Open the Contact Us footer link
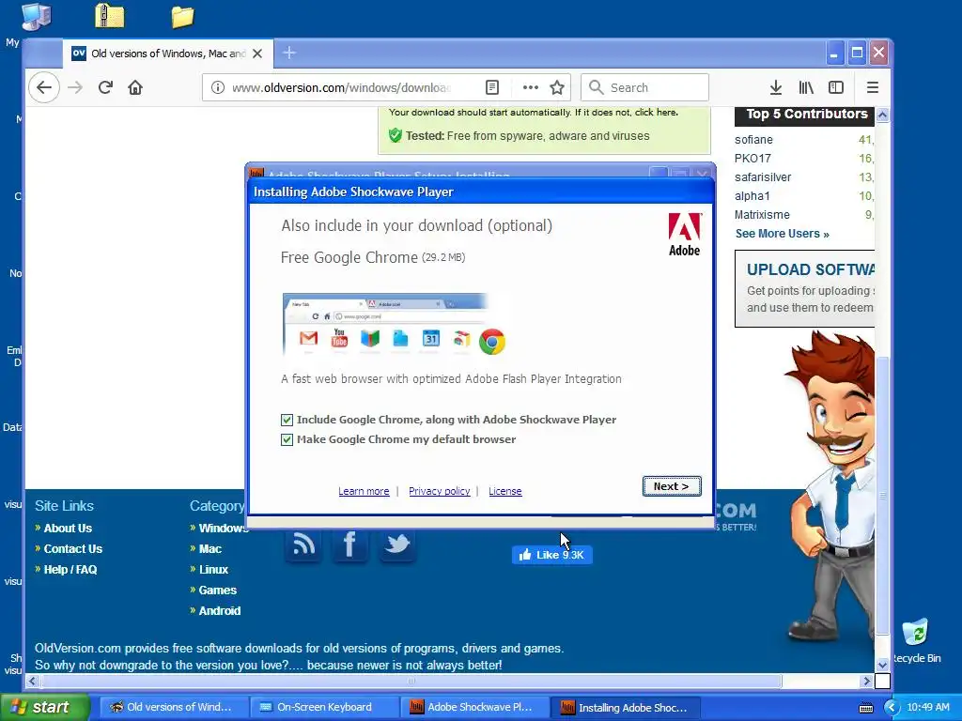 tap(72, 548)
